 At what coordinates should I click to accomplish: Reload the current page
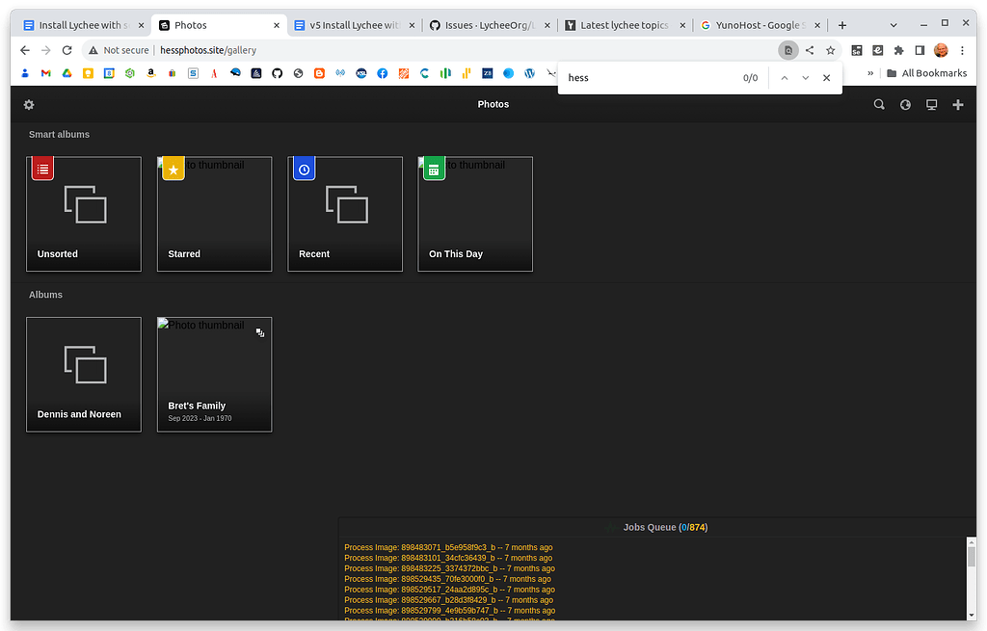pyautogui.click(x=67, y=50)
